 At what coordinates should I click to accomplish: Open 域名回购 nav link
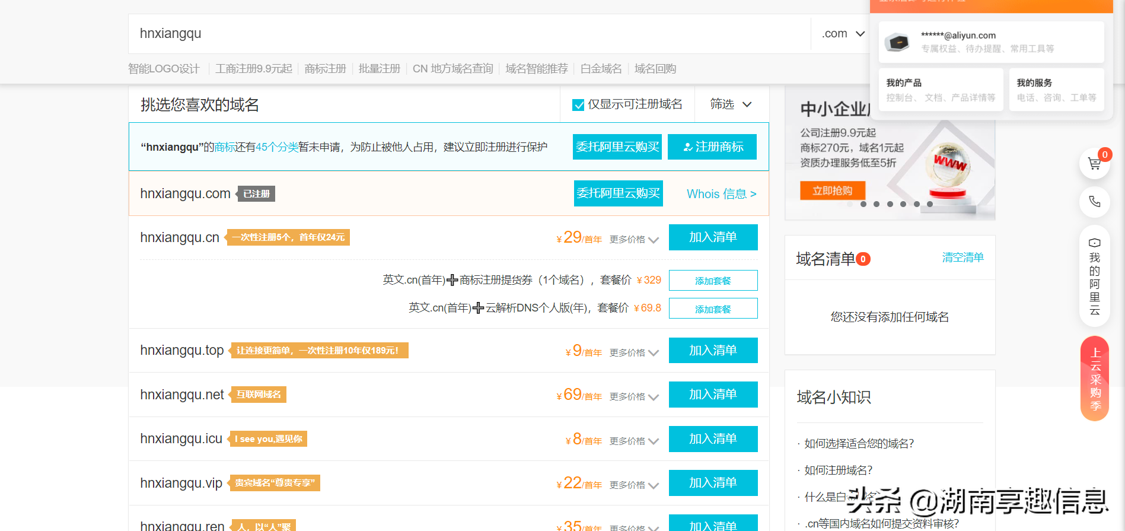coord(655,69)
